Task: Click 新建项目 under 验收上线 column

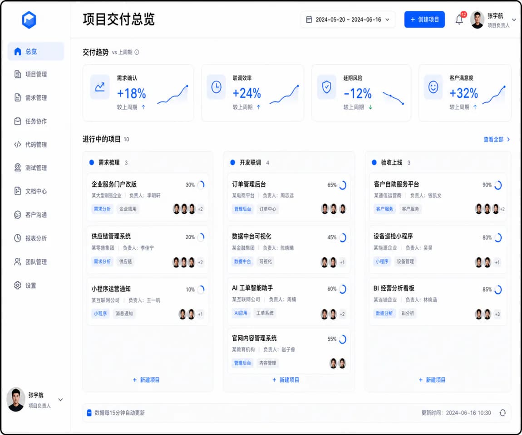Action: (x=432, y=380)
